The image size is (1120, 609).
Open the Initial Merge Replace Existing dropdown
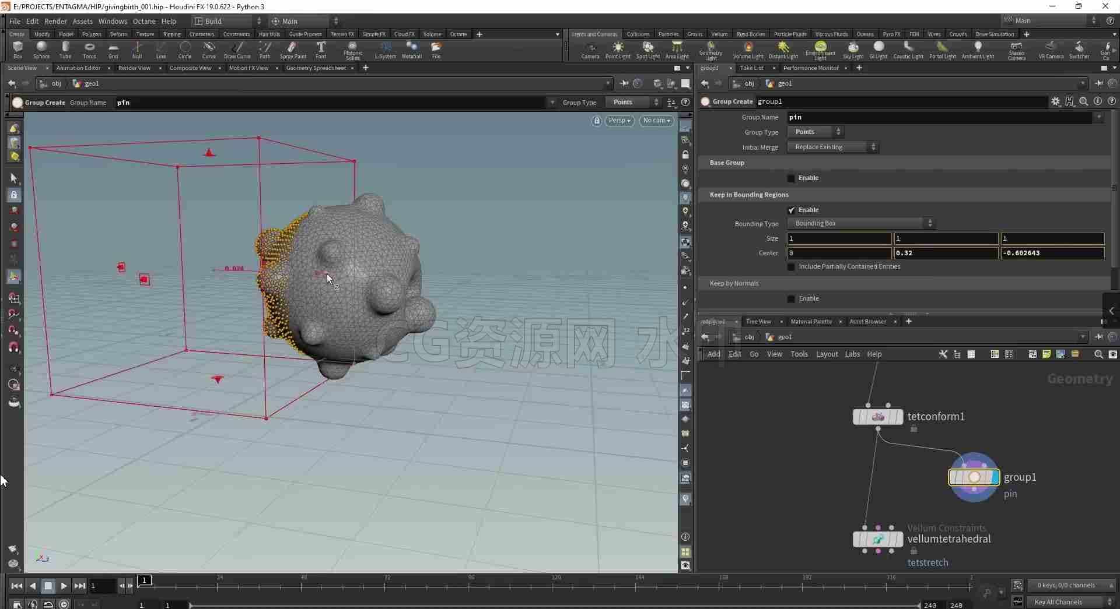point(833,147)
